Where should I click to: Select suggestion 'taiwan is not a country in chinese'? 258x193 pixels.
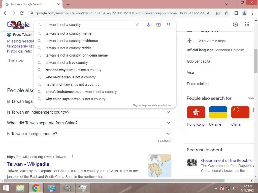105,41
